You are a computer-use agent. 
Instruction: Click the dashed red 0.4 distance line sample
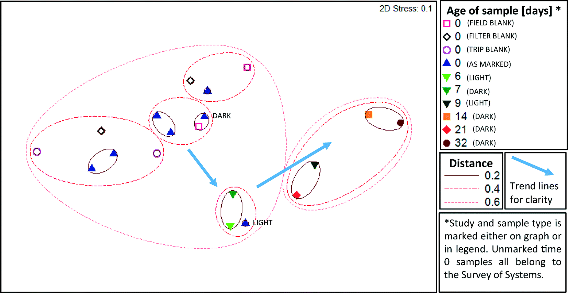pyautogui.click(x=462, y=189)
